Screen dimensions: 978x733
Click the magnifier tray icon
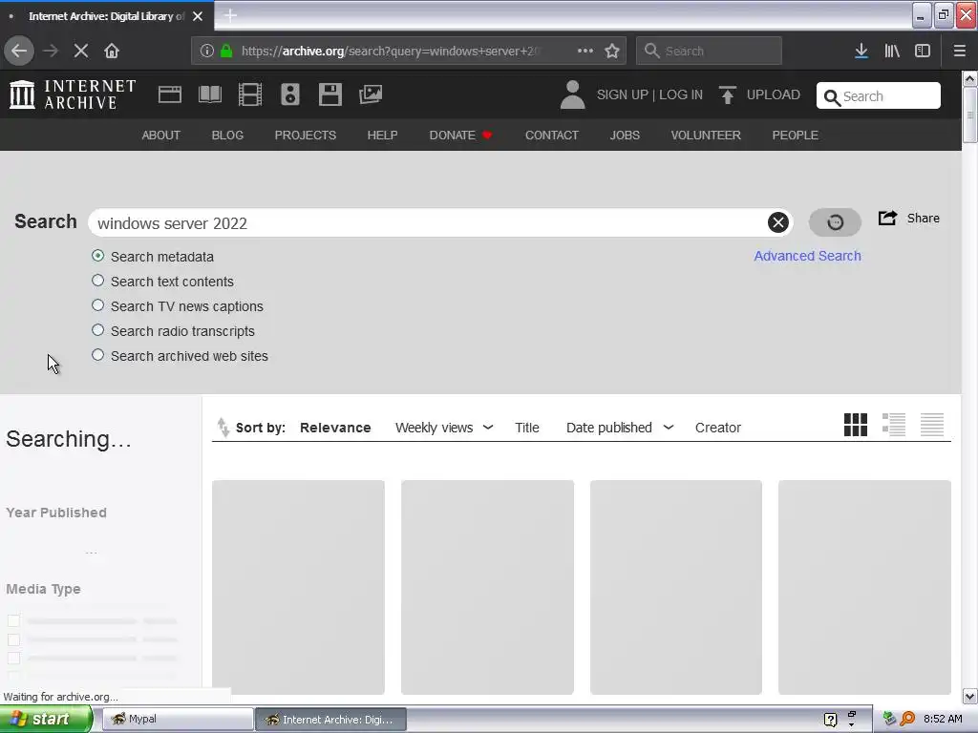click(x=907, y=719)
